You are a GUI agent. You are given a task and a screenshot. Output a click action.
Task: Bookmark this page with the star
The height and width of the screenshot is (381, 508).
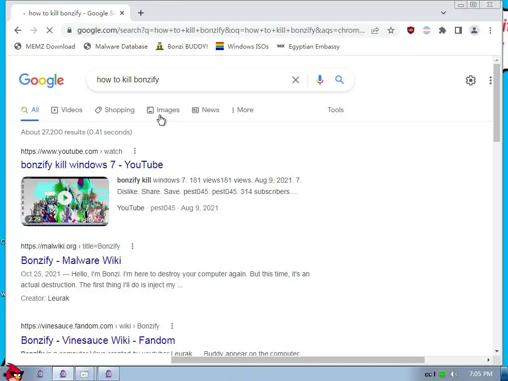391,30
